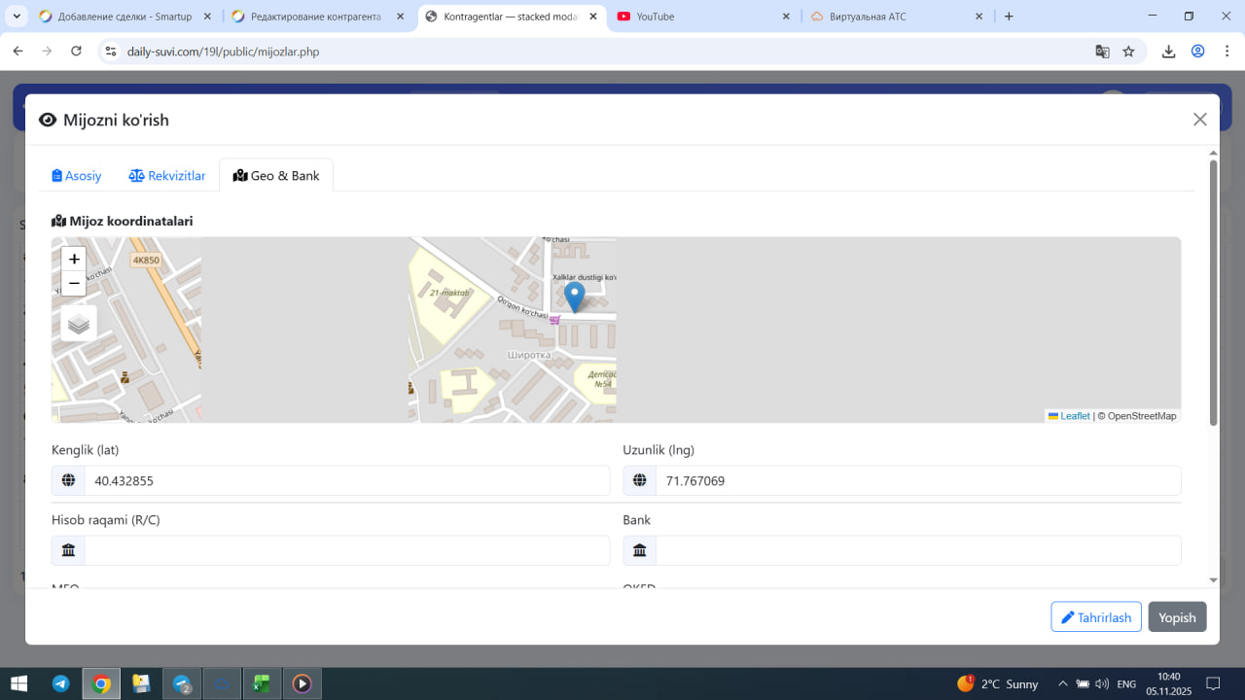Translate this page with Google Translate icon
This screenshot has height=700, width=1245.
click(1102, 52)
